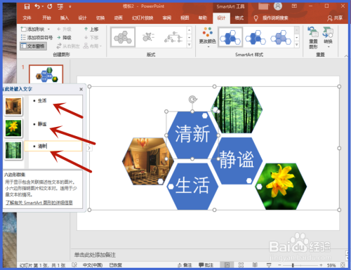Open the 视图 (View) tab

click(185, 18)
